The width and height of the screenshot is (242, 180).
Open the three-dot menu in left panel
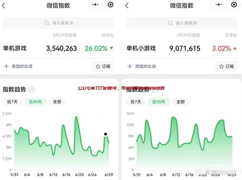(x=95, y=5)
